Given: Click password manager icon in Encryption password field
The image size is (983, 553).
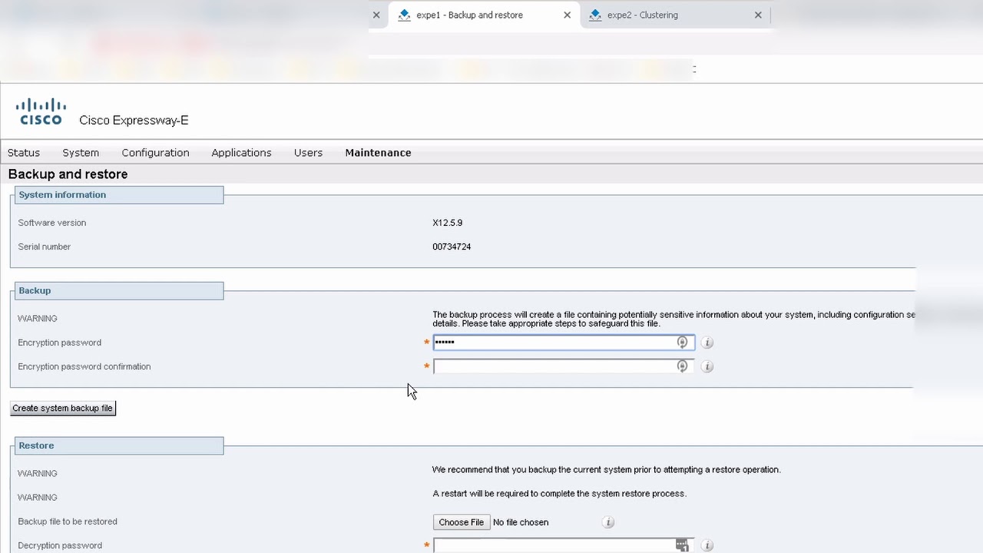Looking at the screenshot, I should point(682,343).
